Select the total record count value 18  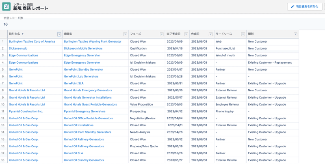pos(6,24)
